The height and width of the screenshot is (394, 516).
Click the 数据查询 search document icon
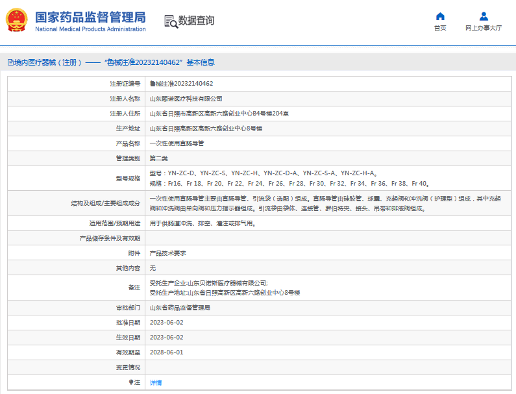[171, 21]
